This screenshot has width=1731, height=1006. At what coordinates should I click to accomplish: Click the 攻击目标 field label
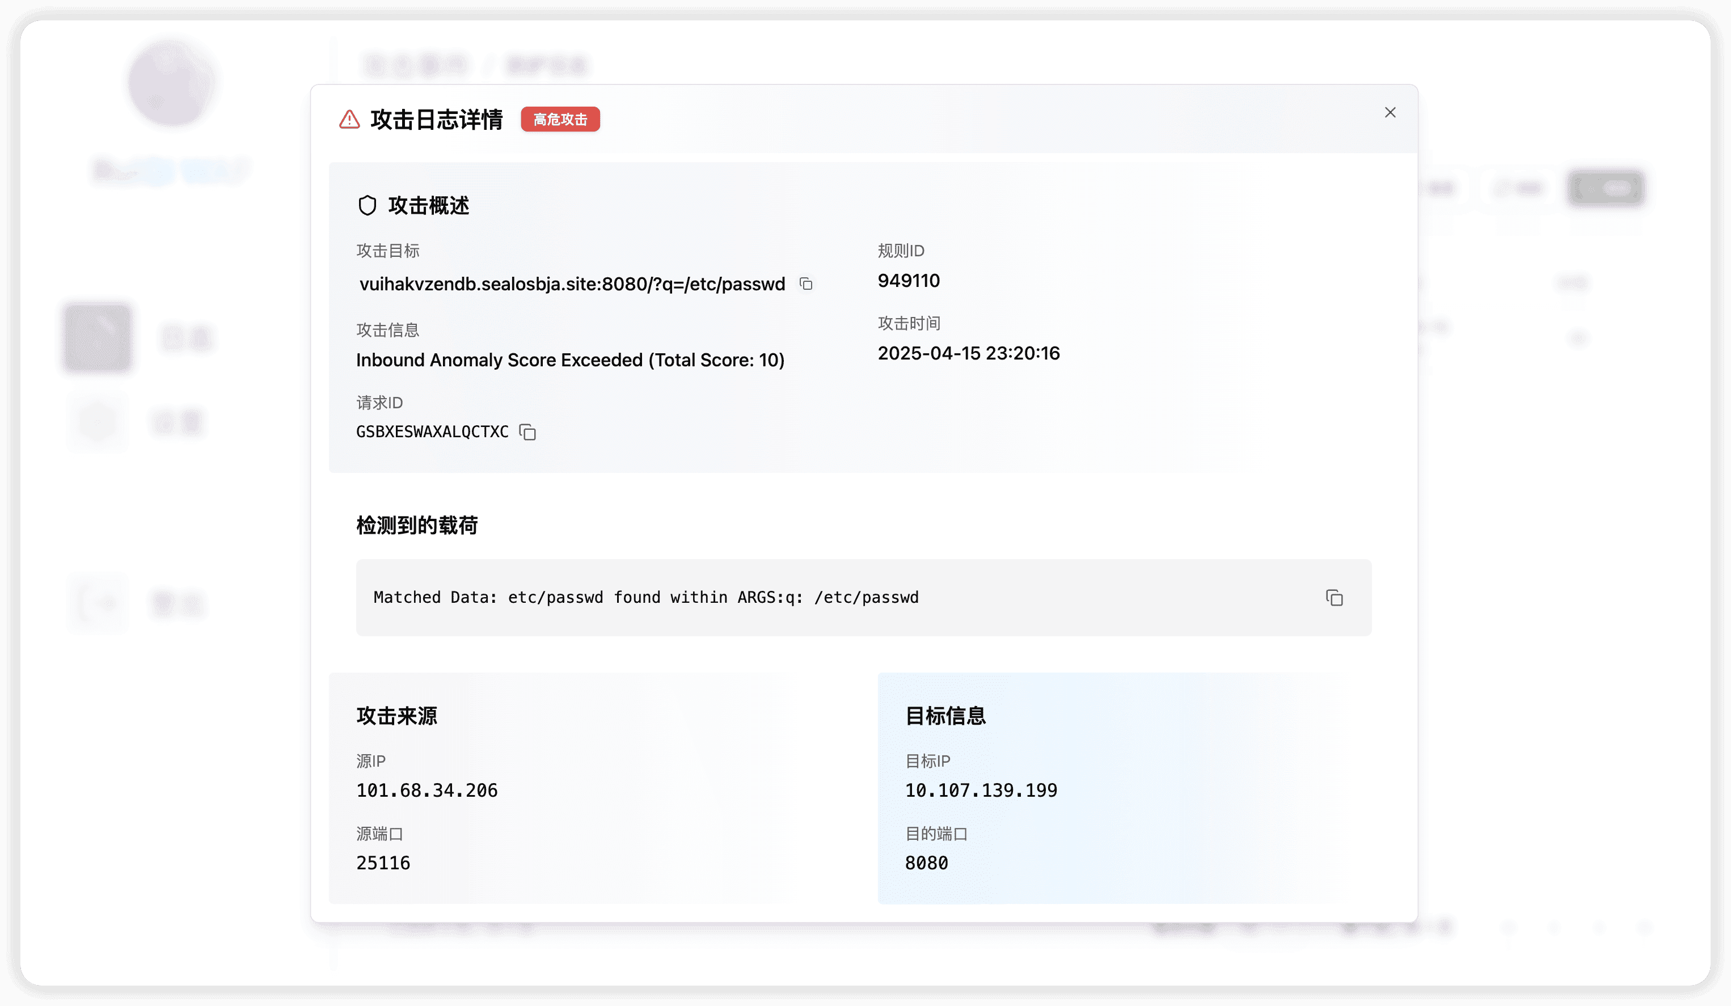click(387, 251)
